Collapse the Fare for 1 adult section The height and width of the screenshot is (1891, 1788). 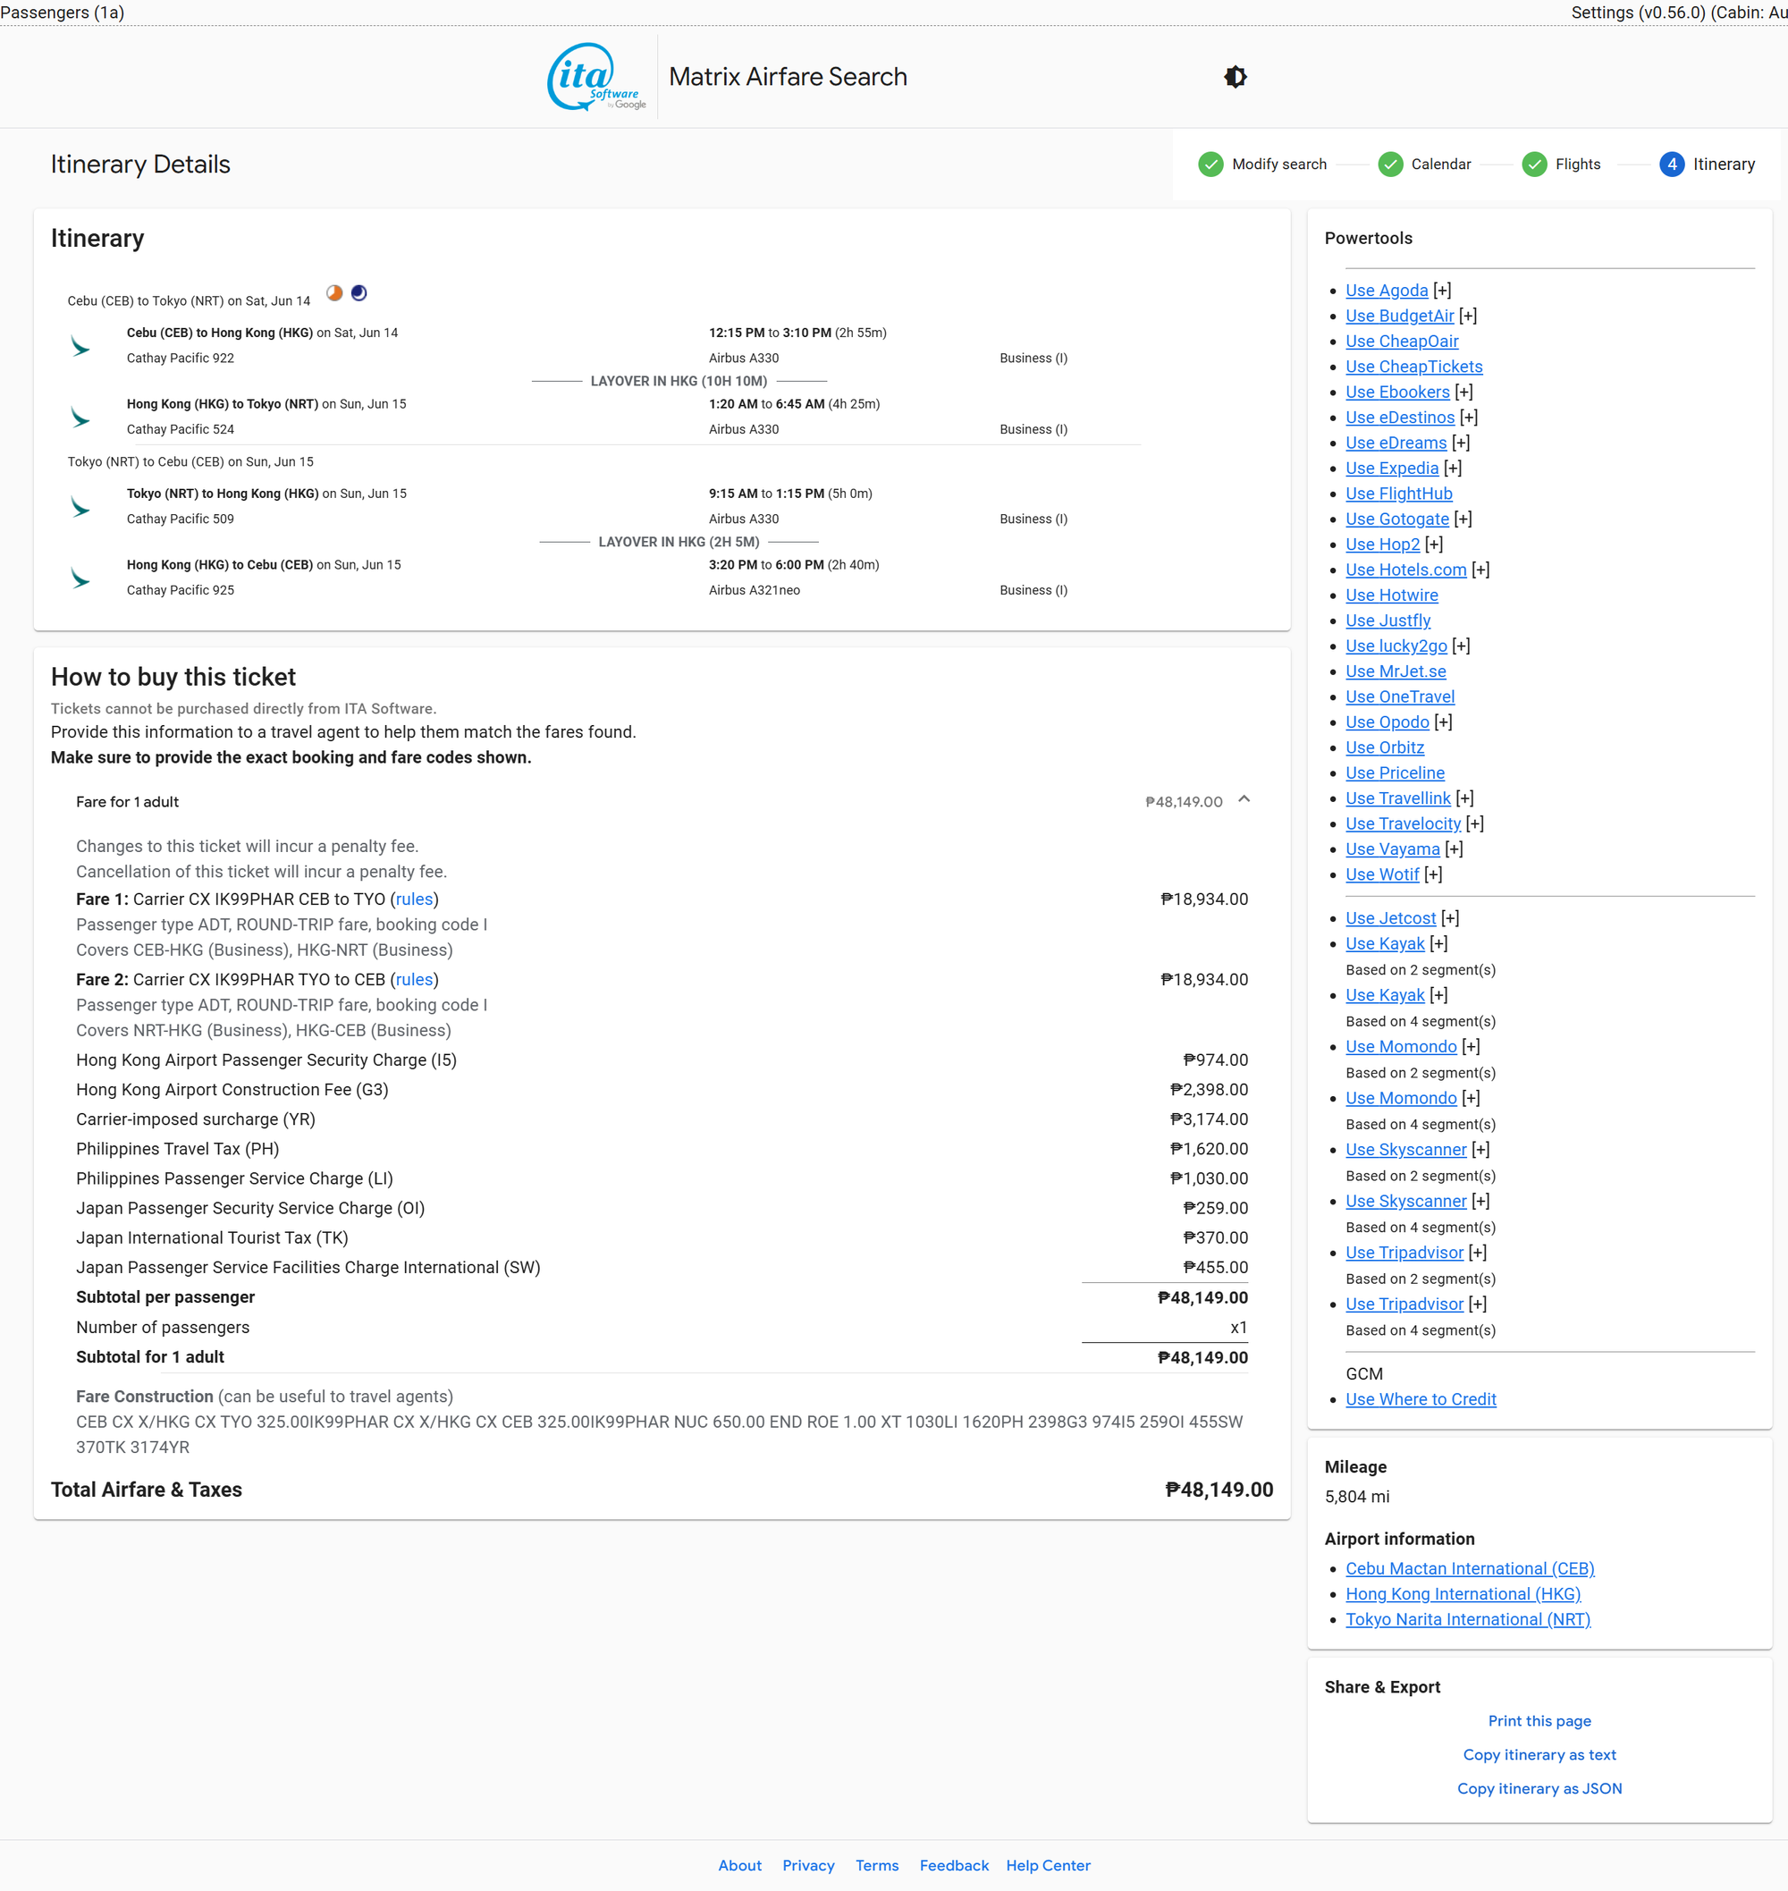[x=1243, y=799]
